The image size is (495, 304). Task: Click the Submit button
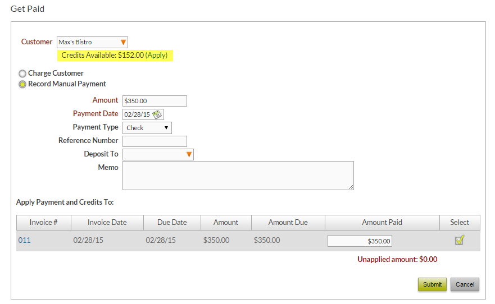pyautogui.click(x=432, y=284)
